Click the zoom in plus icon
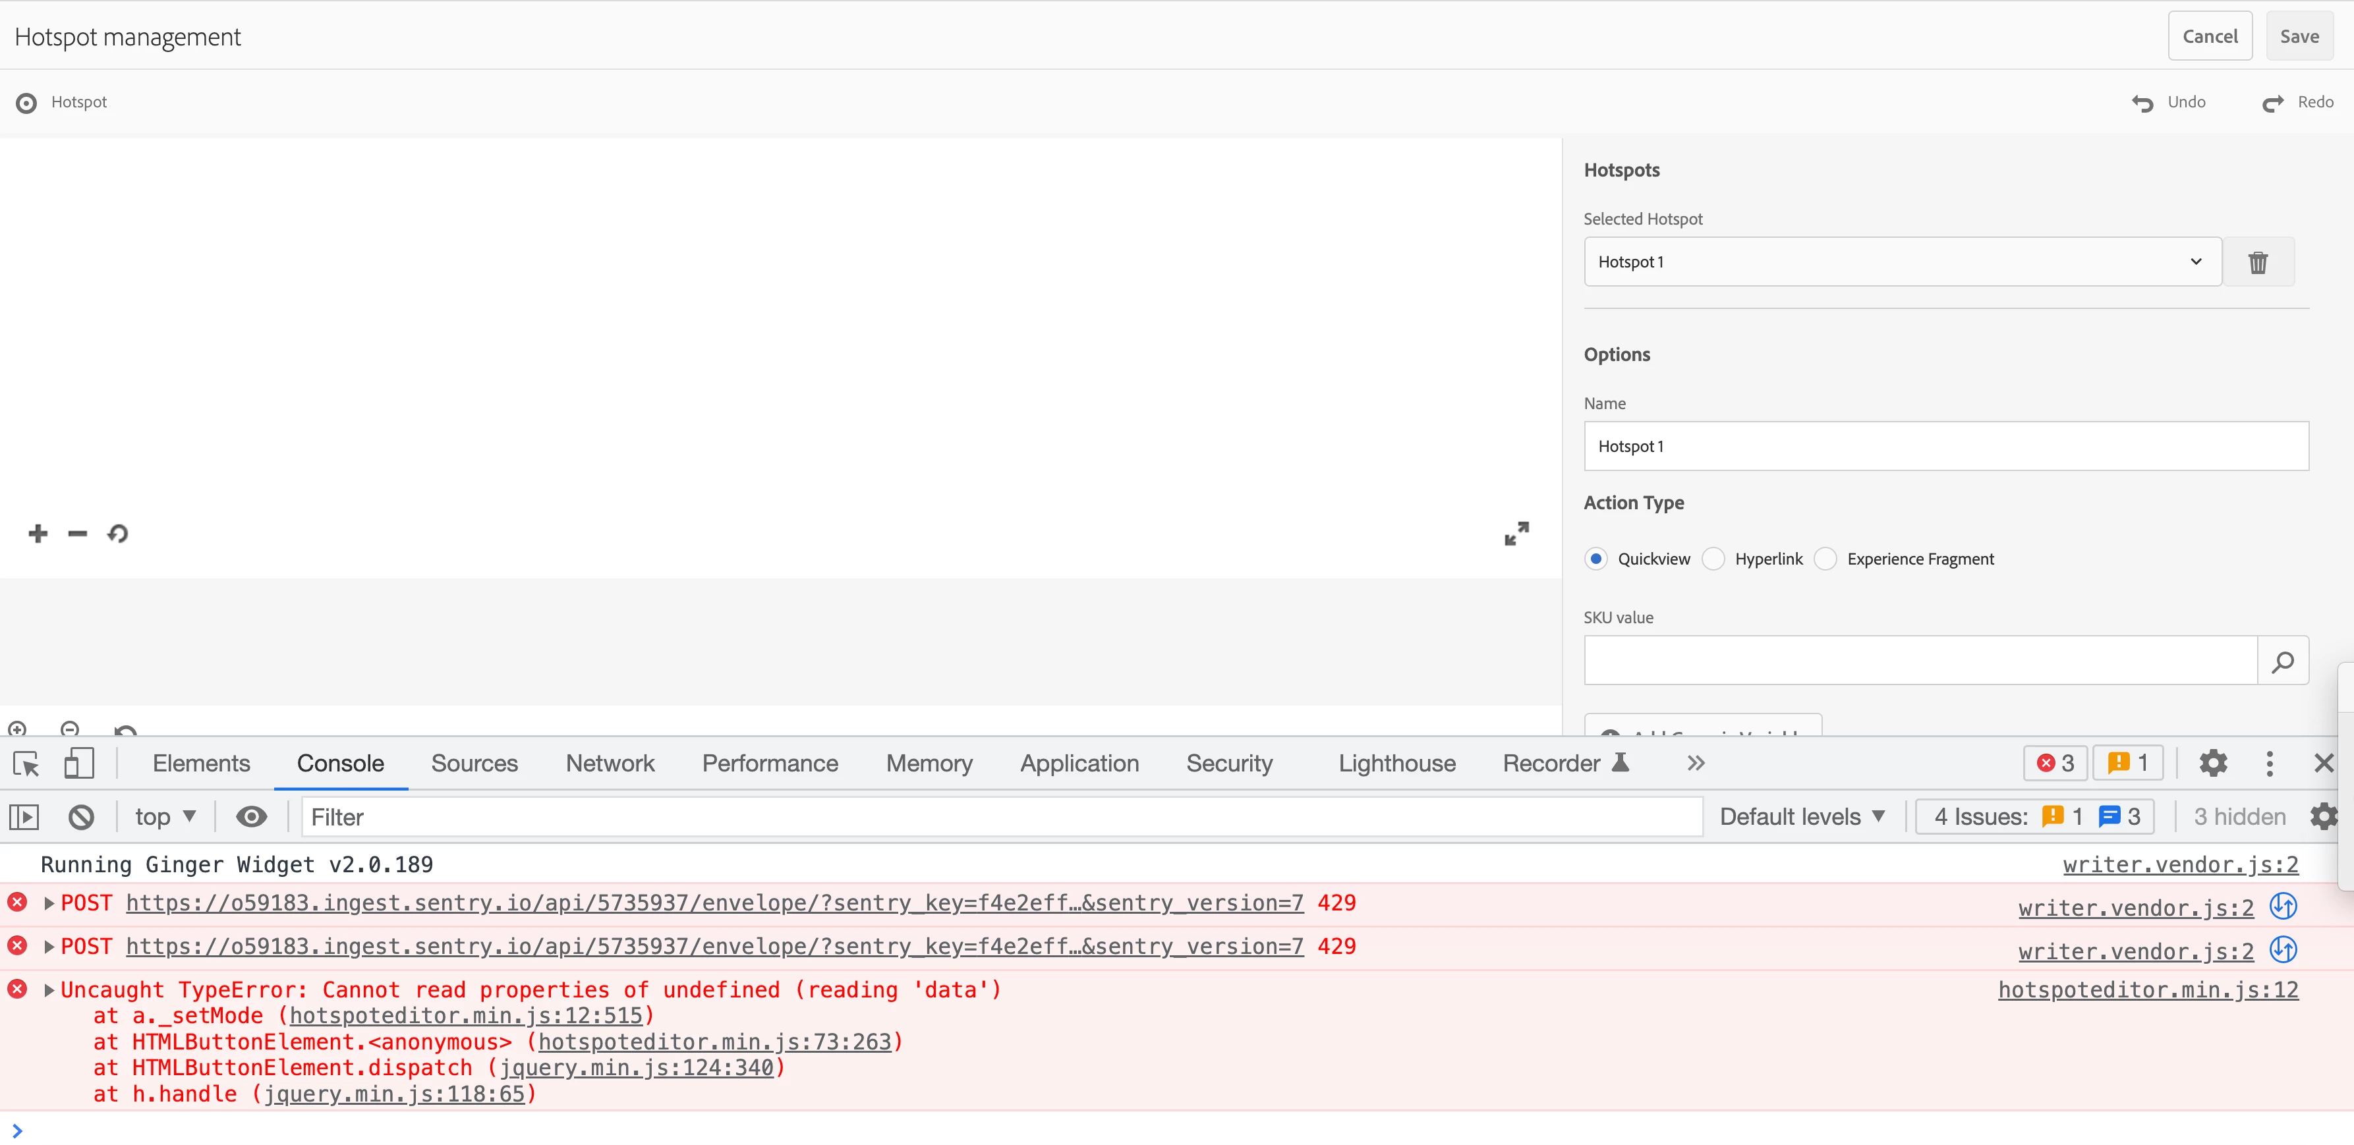Screen dimensions: 2354x1145 (x=38, y=534)
